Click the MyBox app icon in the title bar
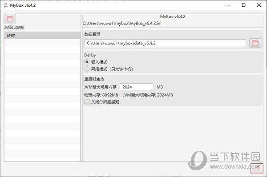The width and height of the screenshot is (267, 177). [x=6, y=5]
